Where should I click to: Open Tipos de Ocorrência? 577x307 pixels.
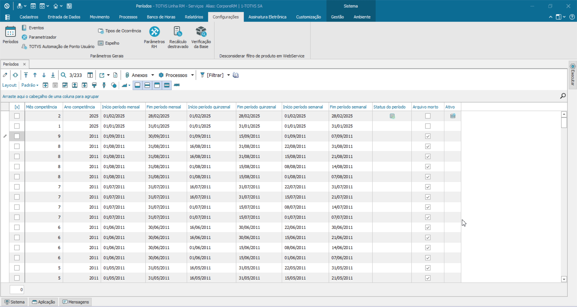tap(119, 31)
